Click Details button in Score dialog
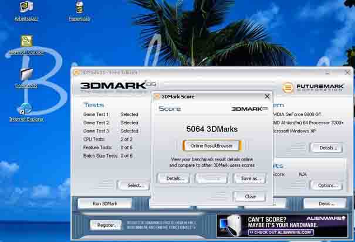The width and height of the screenshot is (355, 242). point(174,179)
